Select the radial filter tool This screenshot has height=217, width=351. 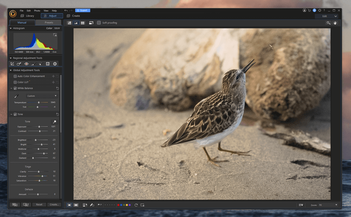tap(55, 64)
